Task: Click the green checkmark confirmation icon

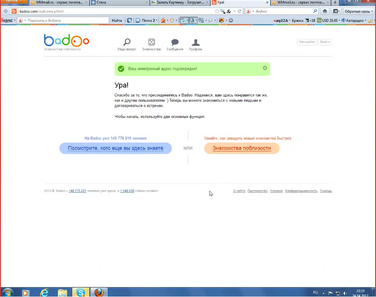Action: click(x=121, y=69)
